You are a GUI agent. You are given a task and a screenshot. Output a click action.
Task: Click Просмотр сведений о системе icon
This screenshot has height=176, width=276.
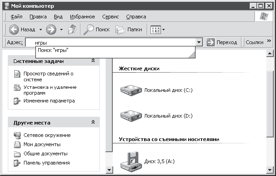click(x=17, y=74)
